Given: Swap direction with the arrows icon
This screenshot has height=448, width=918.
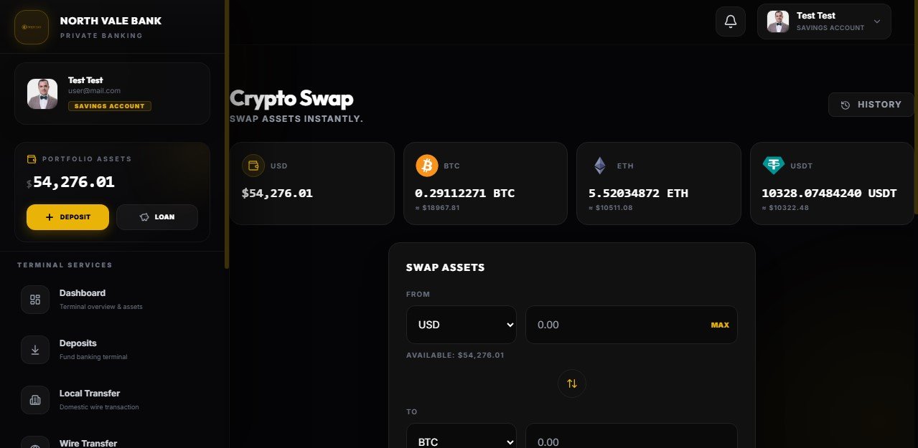Looking at the screenshot, I should tap(572, 383).
